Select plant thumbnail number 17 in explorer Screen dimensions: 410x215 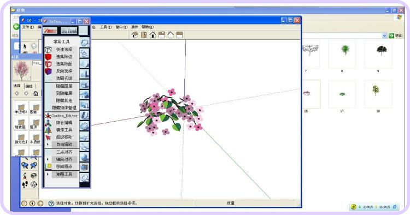pyautogui.click(x=342, y=94)
